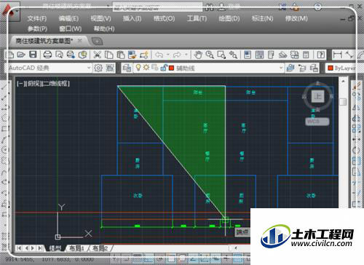The height and width of the screenshot is (265, 364).
Task: Click the Zoom Previous icon
Action: point(233,55)
